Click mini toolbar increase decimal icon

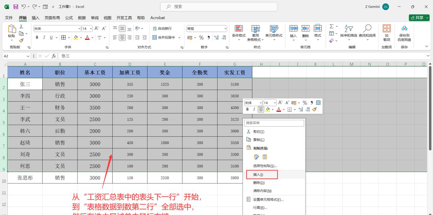pyautogui.click(x=300, y=109)
